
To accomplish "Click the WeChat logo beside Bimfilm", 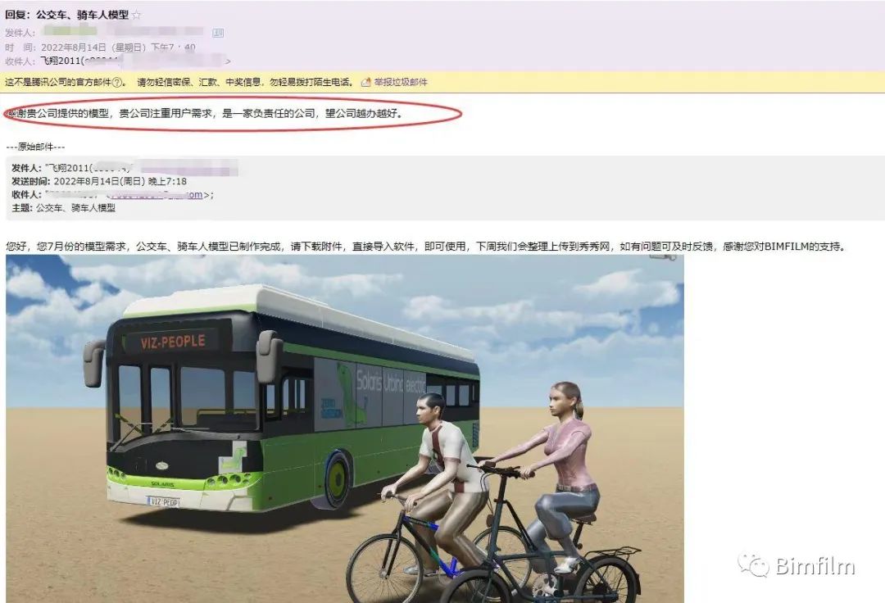I will tap(754, 564).
